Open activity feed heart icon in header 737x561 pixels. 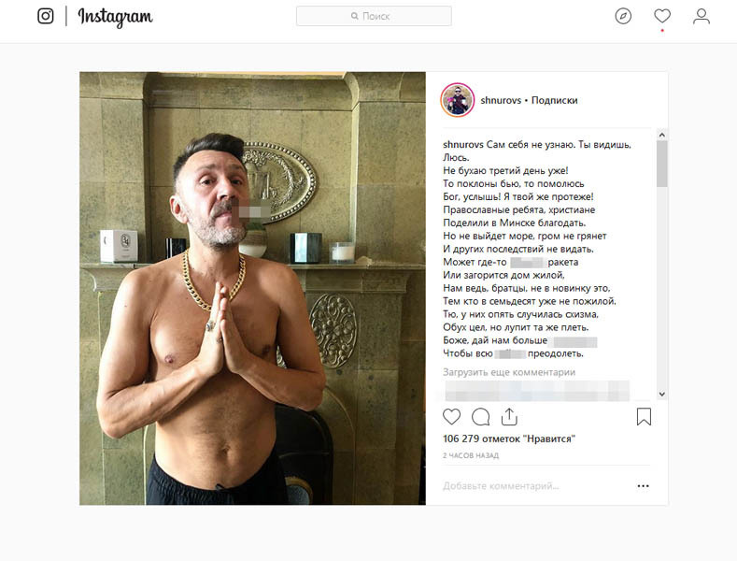(662, 16)
